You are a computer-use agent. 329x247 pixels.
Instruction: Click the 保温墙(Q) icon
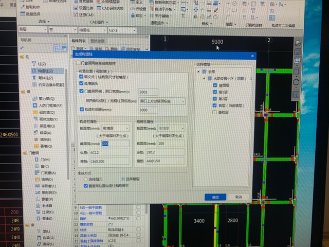pyautogui.click(x=35, y=126)
